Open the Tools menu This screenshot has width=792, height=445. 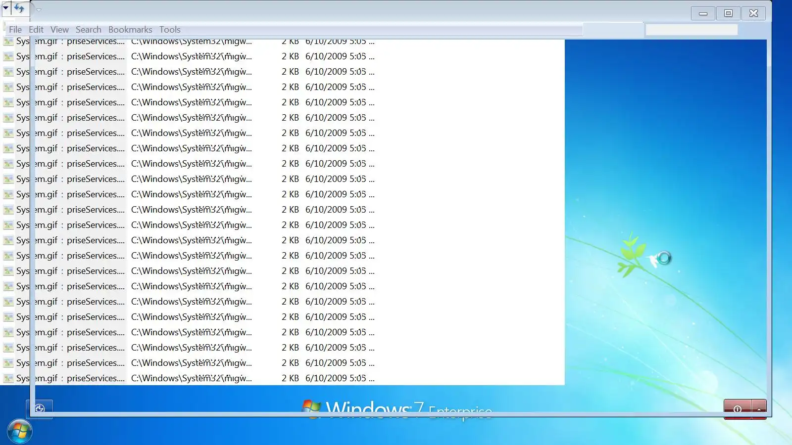170,30
